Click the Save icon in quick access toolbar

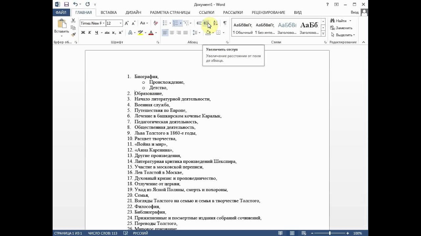[x=66, y=4]
